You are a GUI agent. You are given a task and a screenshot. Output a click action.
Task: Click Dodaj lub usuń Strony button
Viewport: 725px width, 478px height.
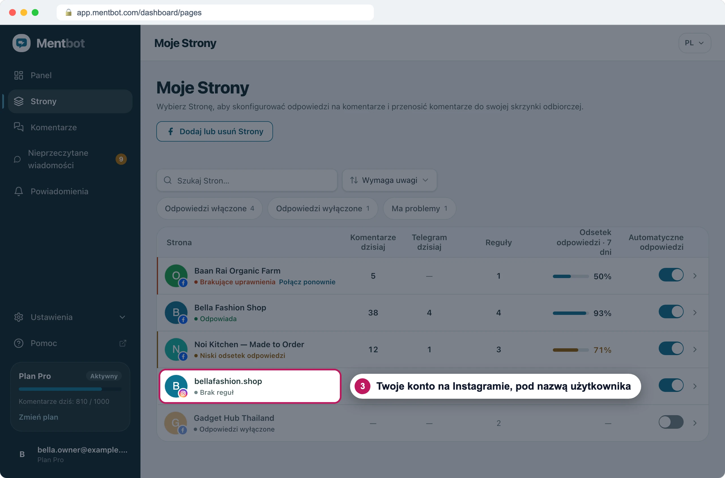click(214, 131)
